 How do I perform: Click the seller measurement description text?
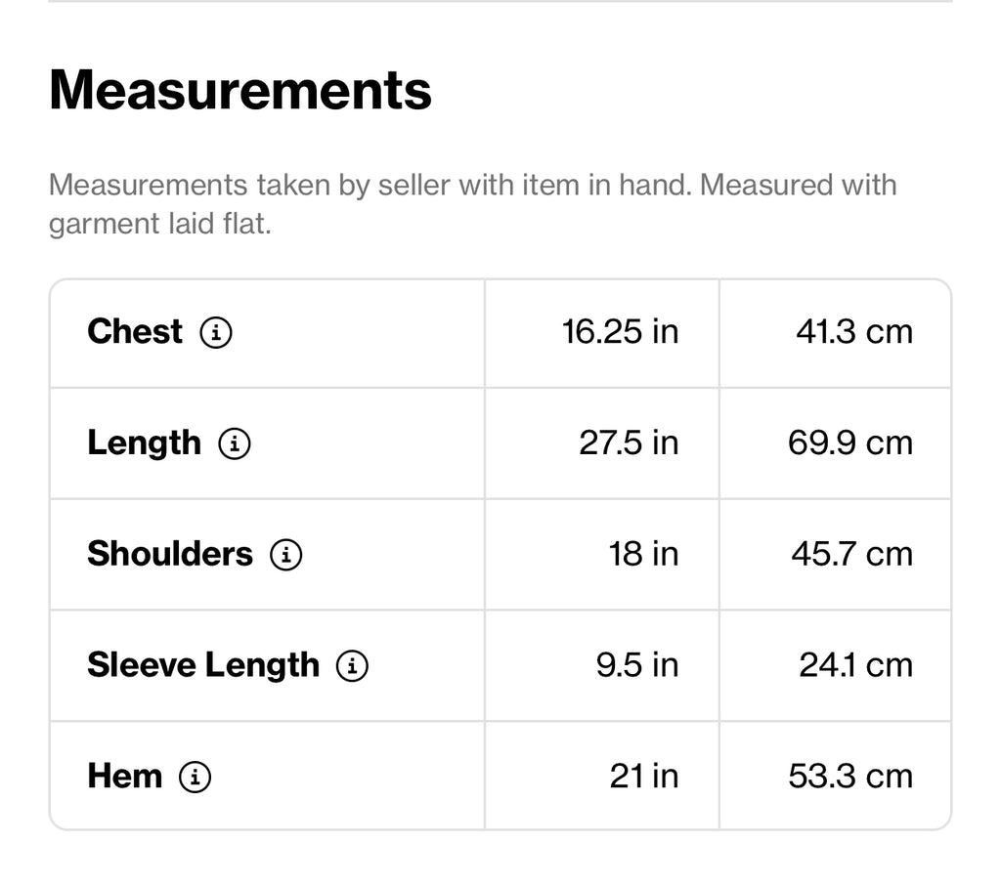tap(473, 204)
